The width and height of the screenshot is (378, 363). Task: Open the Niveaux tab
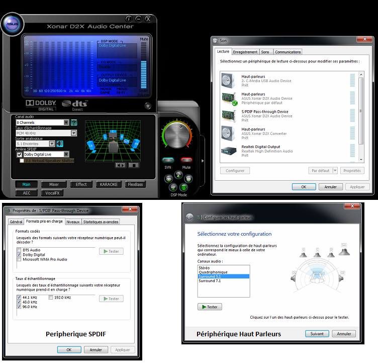pyautogui.click(x=73, y=222)
